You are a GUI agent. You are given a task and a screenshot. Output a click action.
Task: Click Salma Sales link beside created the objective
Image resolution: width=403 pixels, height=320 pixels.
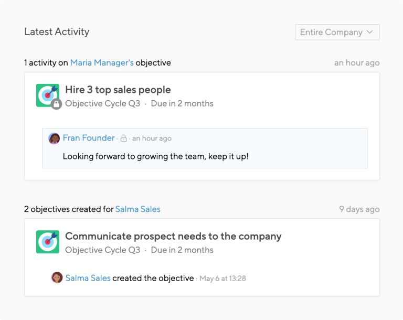pos(88,278)
